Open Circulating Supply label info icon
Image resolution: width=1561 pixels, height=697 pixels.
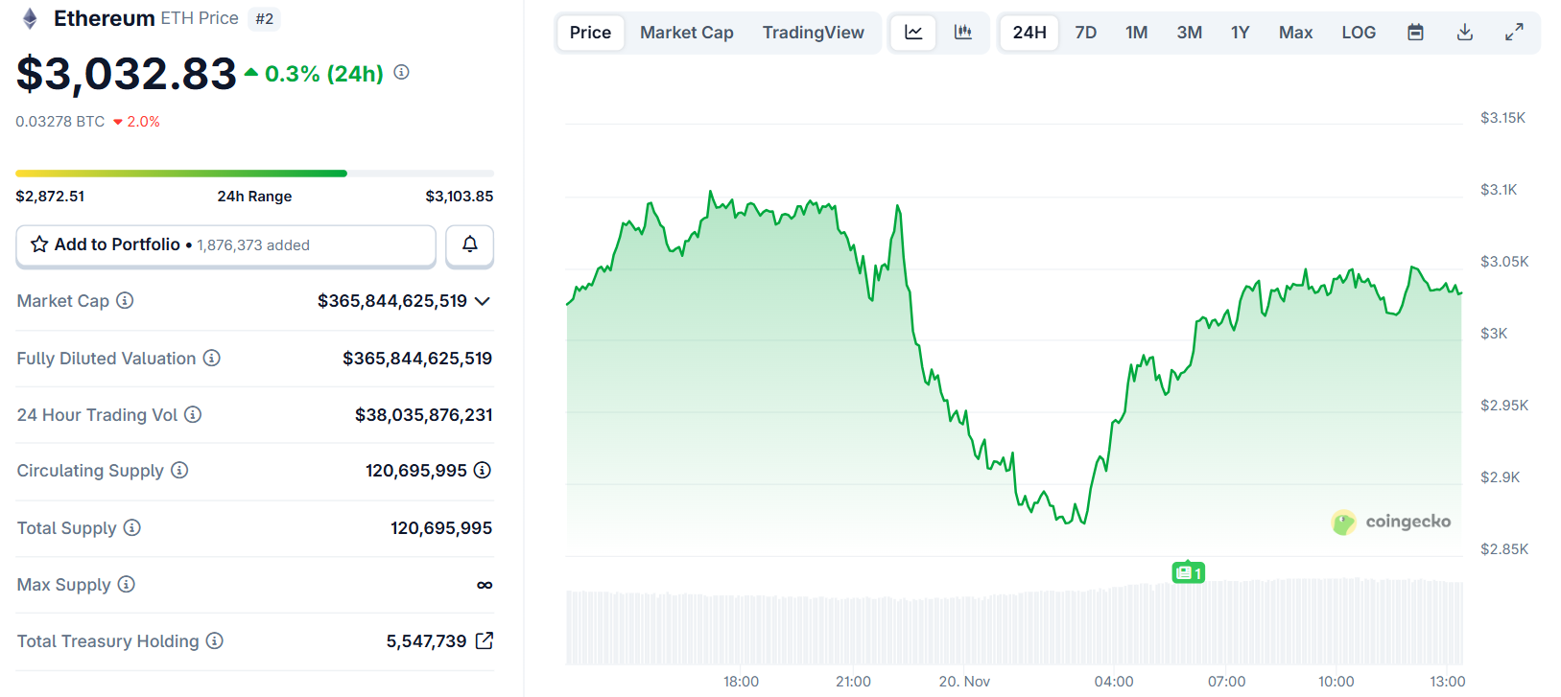point(179,470)
